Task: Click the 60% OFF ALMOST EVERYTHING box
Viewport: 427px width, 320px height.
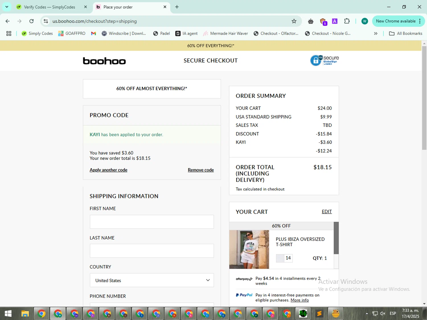Action: pyautogui.click(x=152, y=89)
